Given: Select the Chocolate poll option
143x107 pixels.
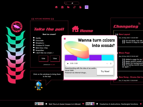Looking at the screenshot, I should [x=34, y=40].
